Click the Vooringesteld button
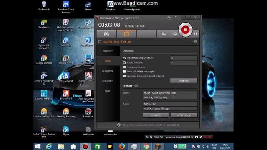 tap(184, 115)
